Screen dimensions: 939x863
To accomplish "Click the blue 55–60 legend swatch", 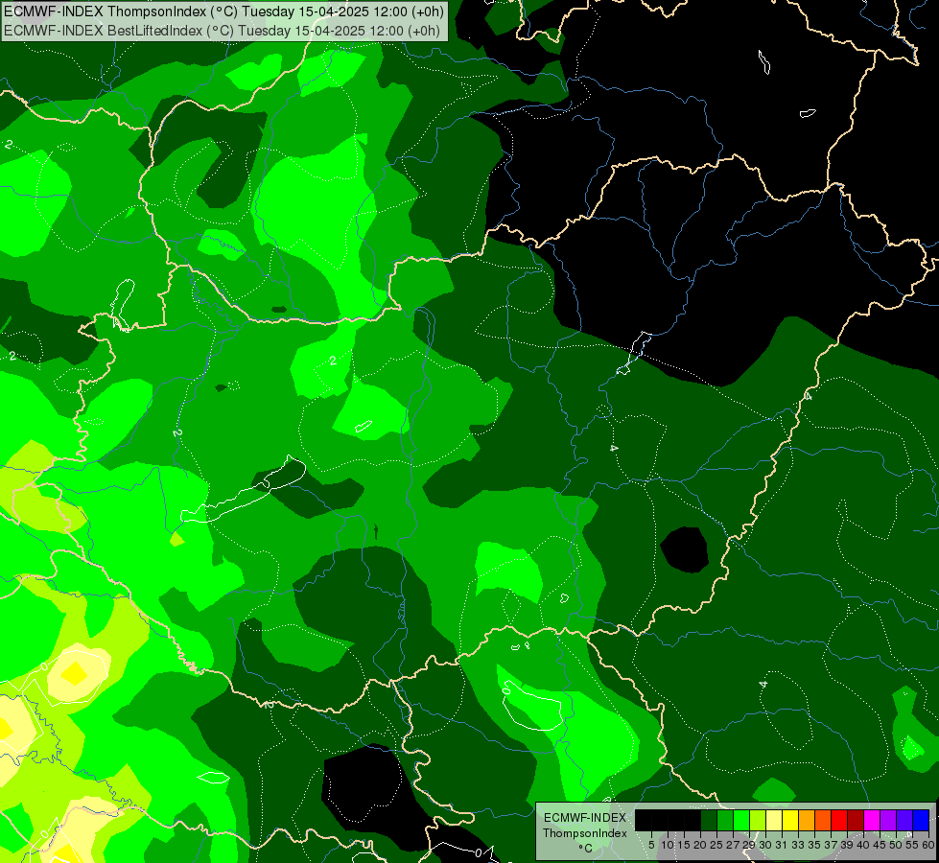I will point(921,820).
